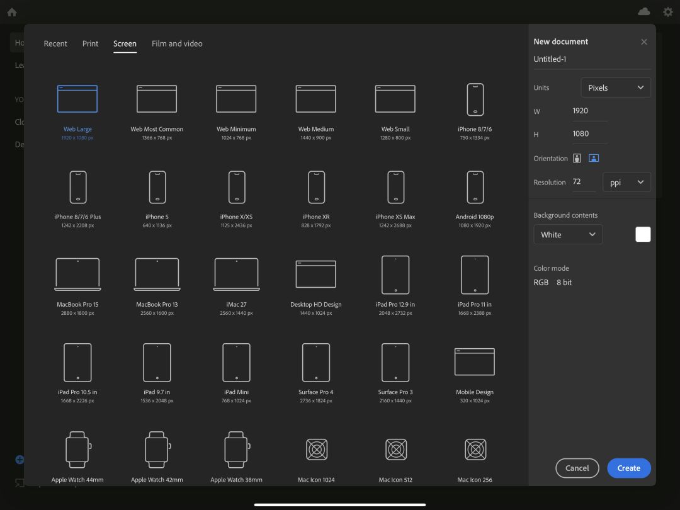Choose the iPhone XR preset icon
This screenshot has width=680, height=510.
tap(316, 188)
